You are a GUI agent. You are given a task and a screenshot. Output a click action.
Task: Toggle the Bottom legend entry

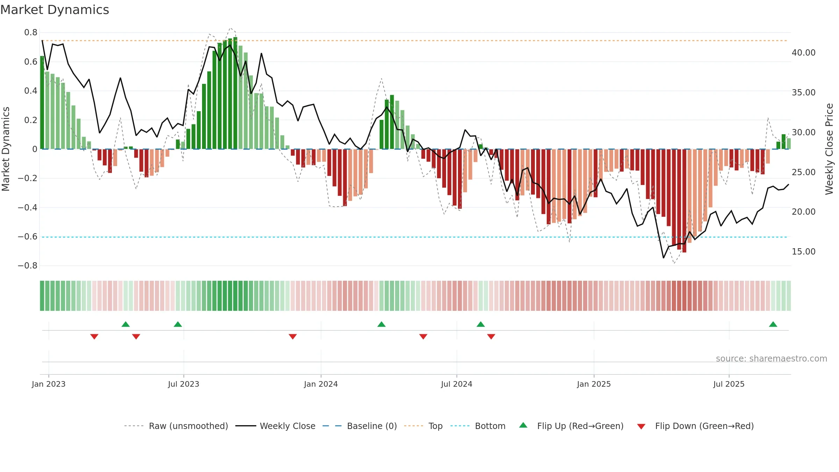[x=478, y=426]
